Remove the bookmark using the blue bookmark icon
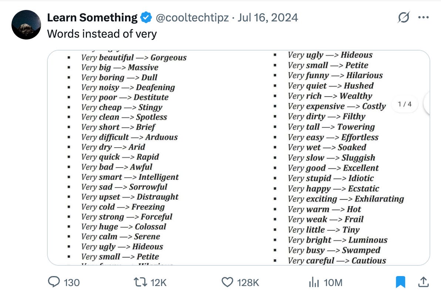 (x=401, y=282)
